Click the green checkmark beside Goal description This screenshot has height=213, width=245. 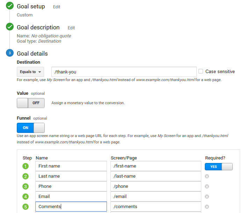[10, 27]
